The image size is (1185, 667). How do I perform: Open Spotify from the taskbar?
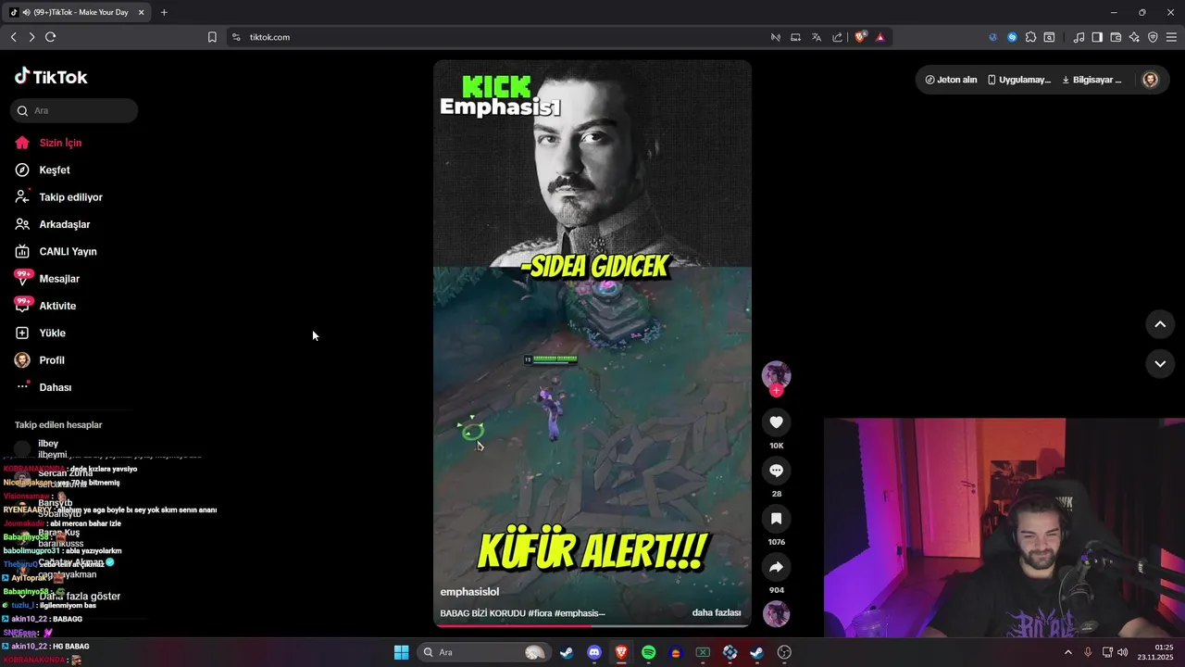pos(649,652)
